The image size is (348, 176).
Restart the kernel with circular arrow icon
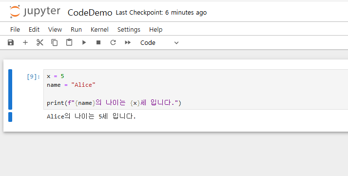tap(113, 42)
